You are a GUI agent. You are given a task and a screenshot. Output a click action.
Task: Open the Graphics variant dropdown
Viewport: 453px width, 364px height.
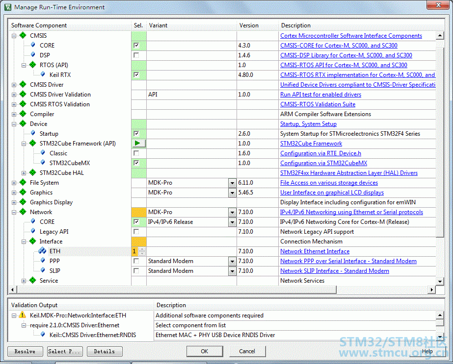coord(232,193)
